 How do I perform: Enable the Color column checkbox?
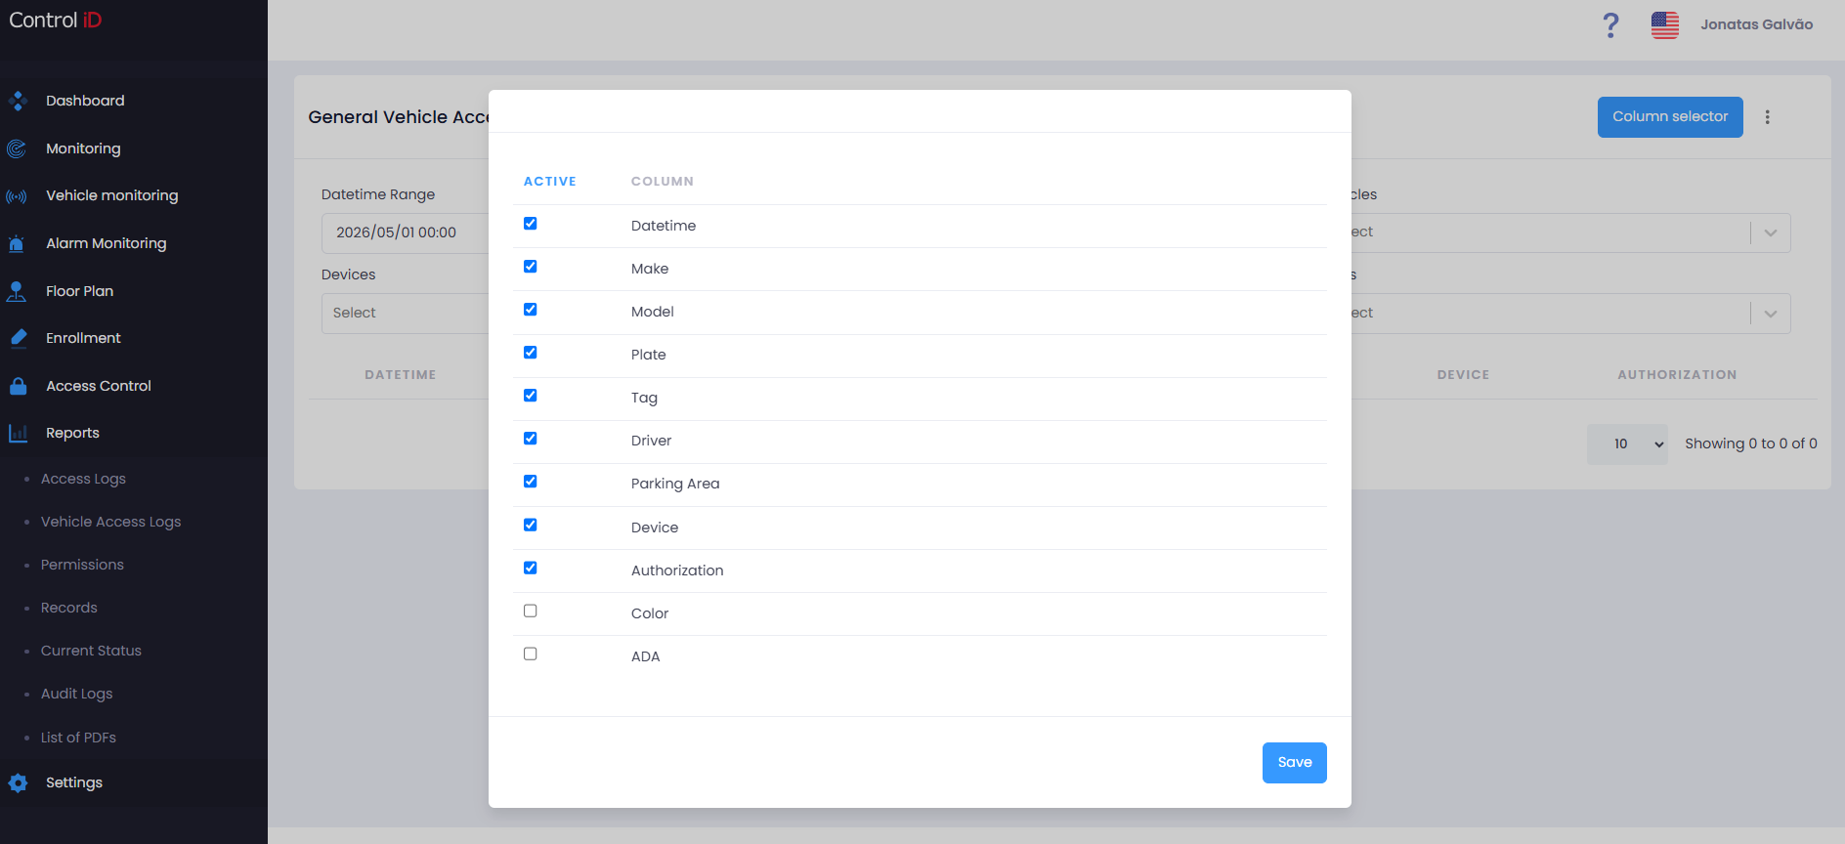pyautogui.click(x=531, y=611)
